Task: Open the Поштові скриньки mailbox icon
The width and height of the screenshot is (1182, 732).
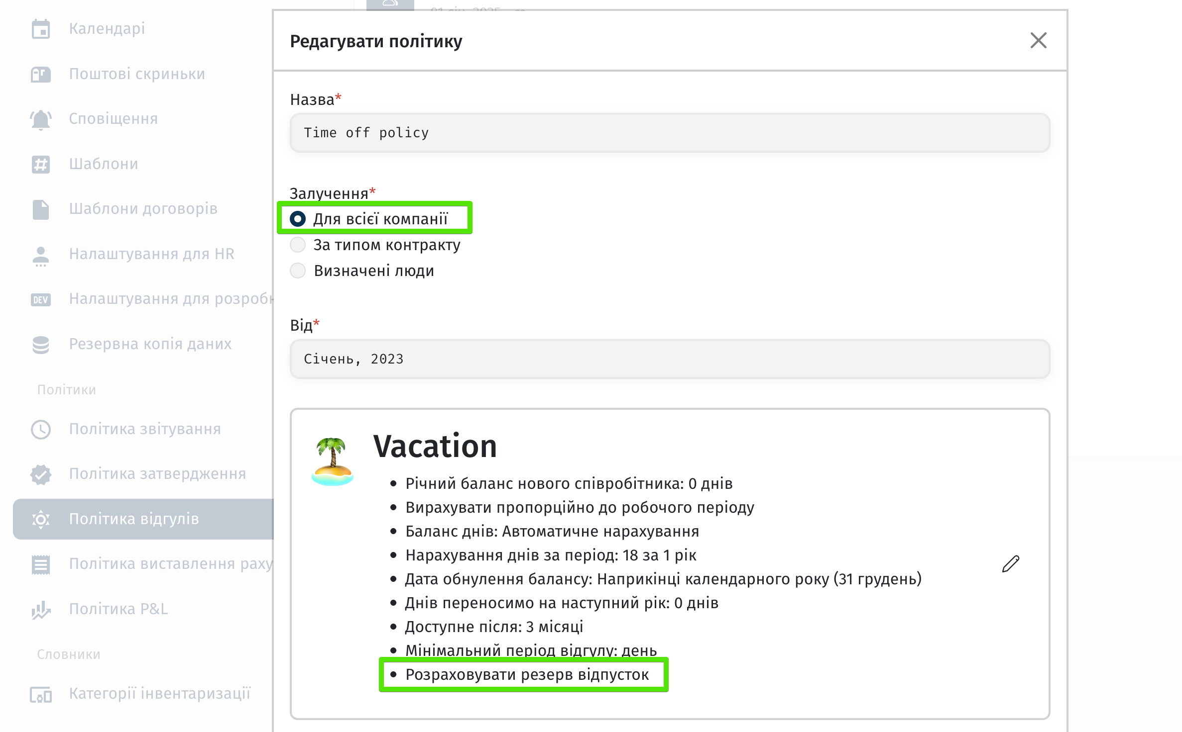Action: tap(41, 74)
